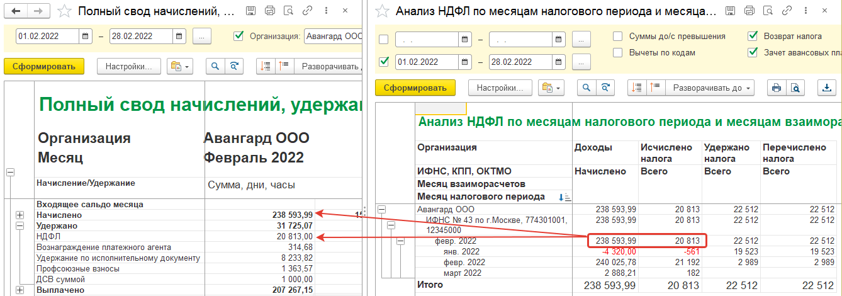
Task: Collapse the Удержано row
Action: click(20, 225)
